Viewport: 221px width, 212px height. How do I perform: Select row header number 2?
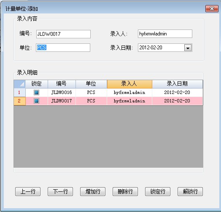pos(19,101)
